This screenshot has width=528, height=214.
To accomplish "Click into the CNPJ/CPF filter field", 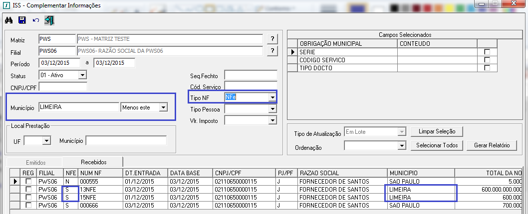I will [x=62, y=87].
